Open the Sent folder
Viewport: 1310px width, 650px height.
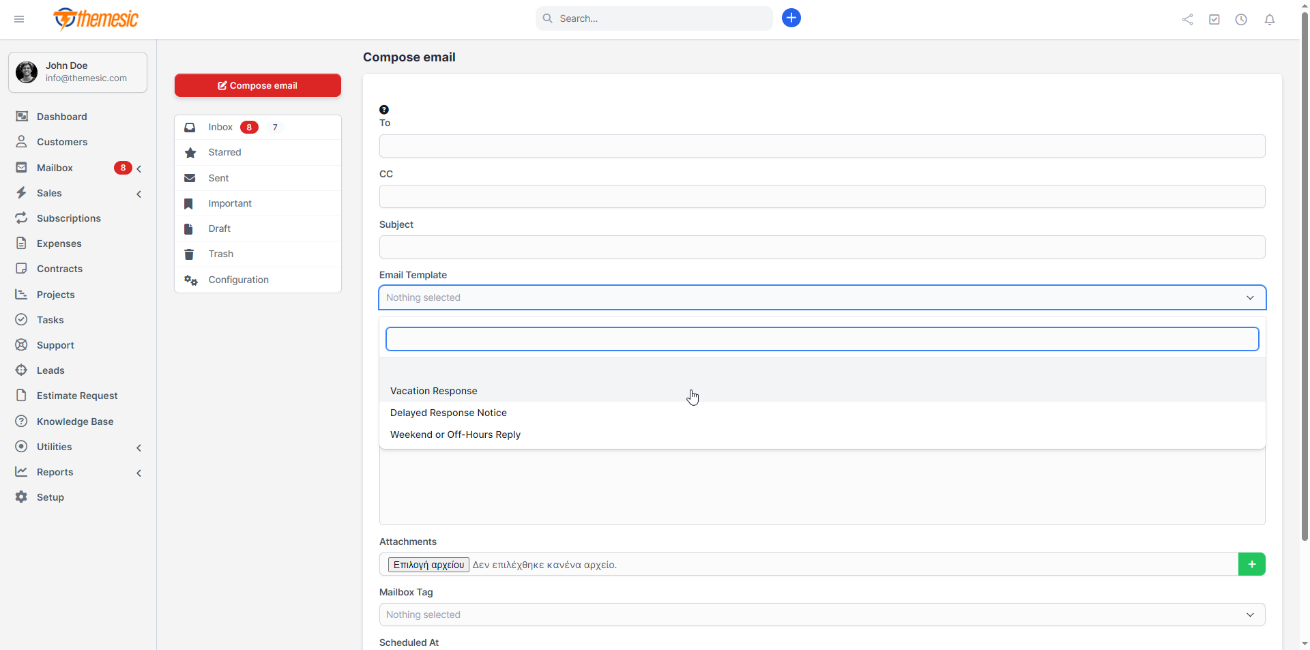tap(217, 177)
